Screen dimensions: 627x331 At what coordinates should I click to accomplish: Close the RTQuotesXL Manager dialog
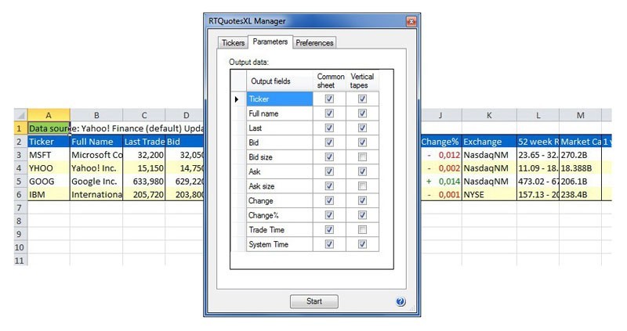click(x=410, y=21)
